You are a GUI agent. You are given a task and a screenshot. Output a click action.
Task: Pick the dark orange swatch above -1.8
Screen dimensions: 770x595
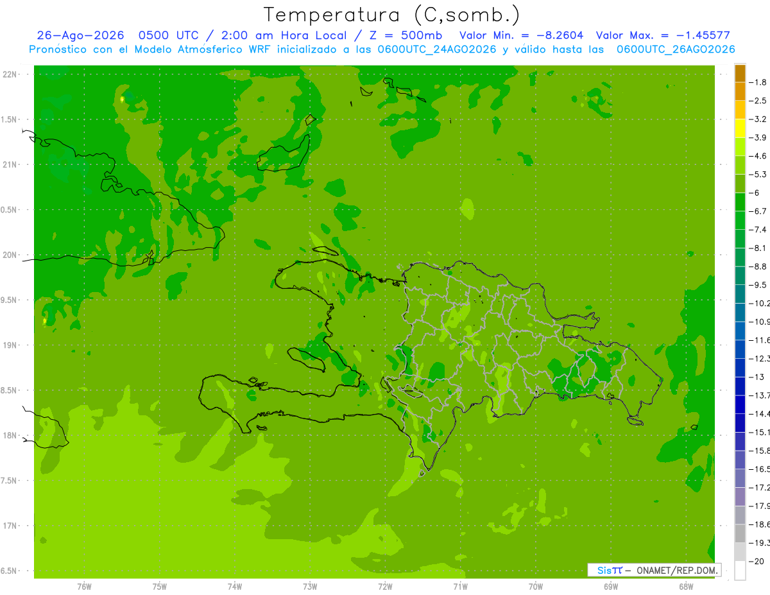pos(740,73)
